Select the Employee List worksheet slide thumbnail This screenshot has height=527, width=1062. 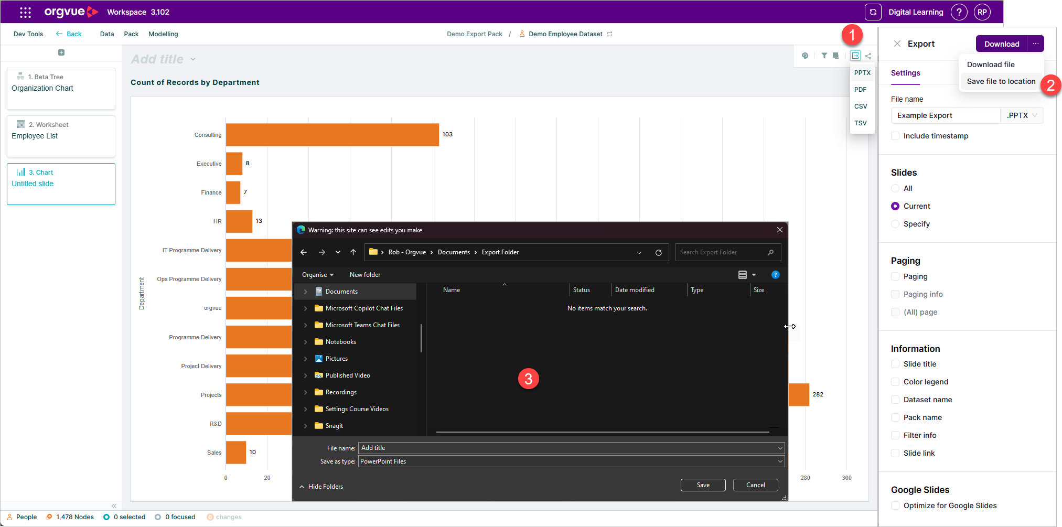tap(61, 136)
